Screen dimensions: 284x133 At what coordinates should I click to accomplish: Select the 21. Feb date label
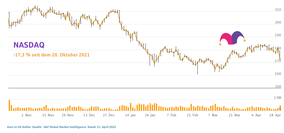[x=192, y=115]
